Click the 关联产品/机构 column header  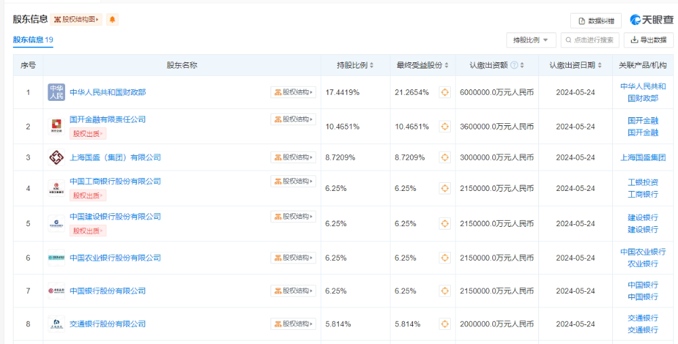643,66
